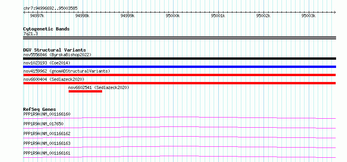Open nsv6602541 (Sedlazeck2020) label
This screenshot has width=347, height=162.
coord(99,87)
